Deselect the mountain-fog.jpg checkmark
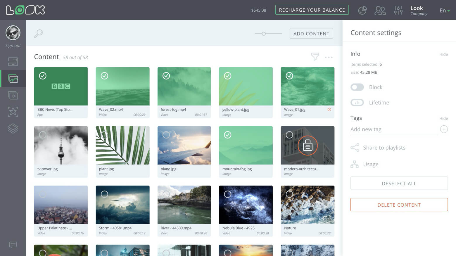 [227, 135]
